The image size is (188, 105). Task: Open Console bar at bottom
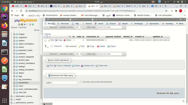48,104
